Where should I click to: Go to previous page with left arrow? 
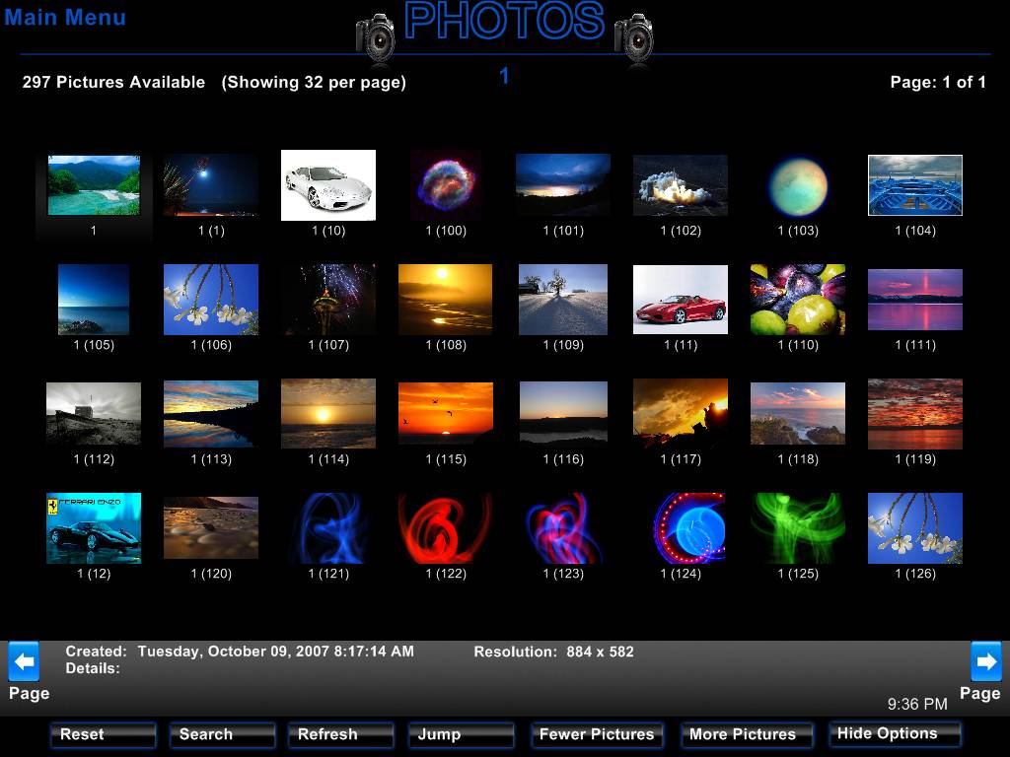click(x=24, y=661)
